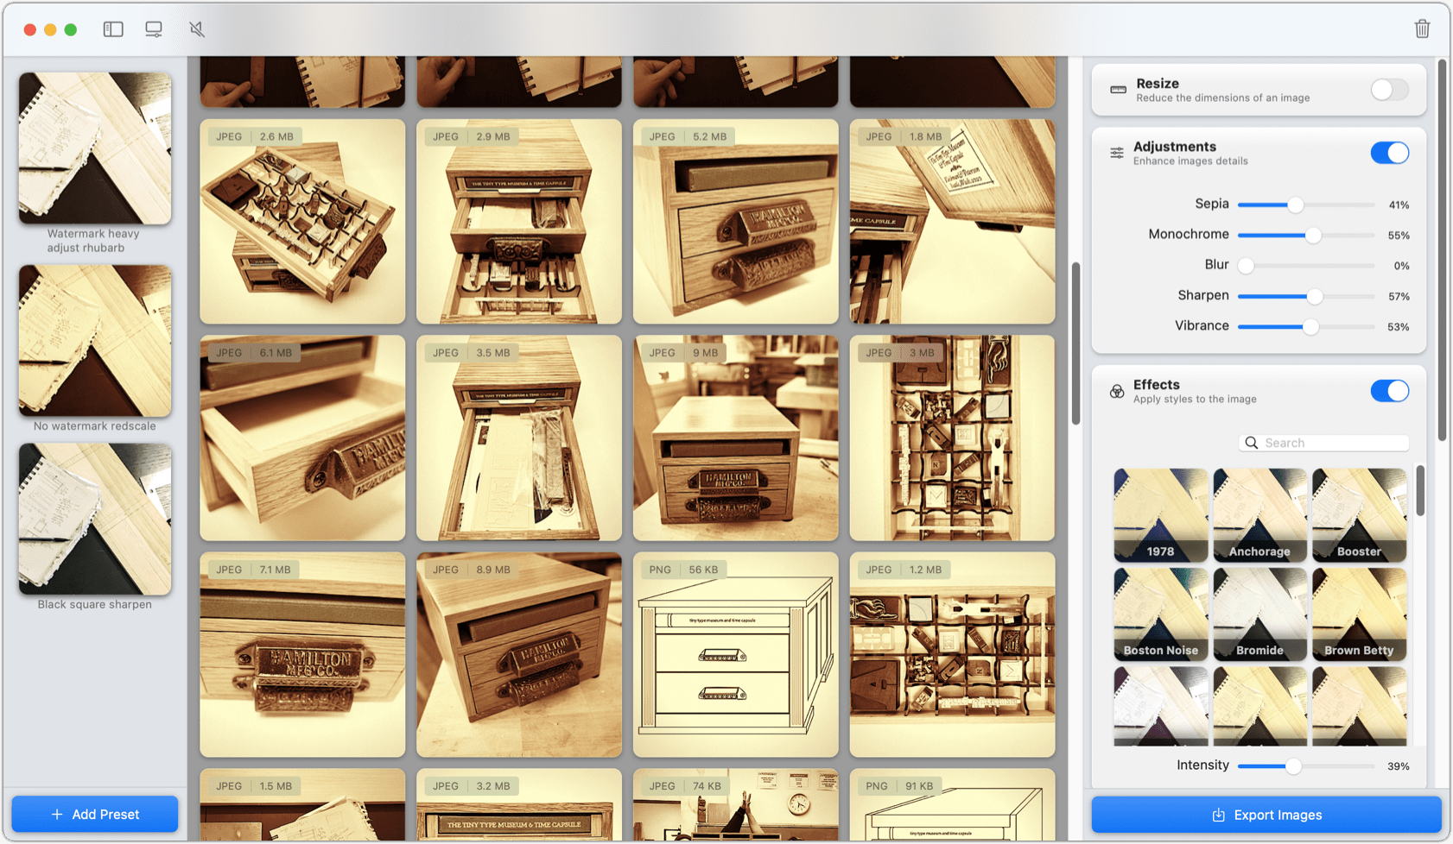The height and width of the screenshot is (844, 1453).
Task: Click the muted speaker icon
Action: click(x=197, y=29)
